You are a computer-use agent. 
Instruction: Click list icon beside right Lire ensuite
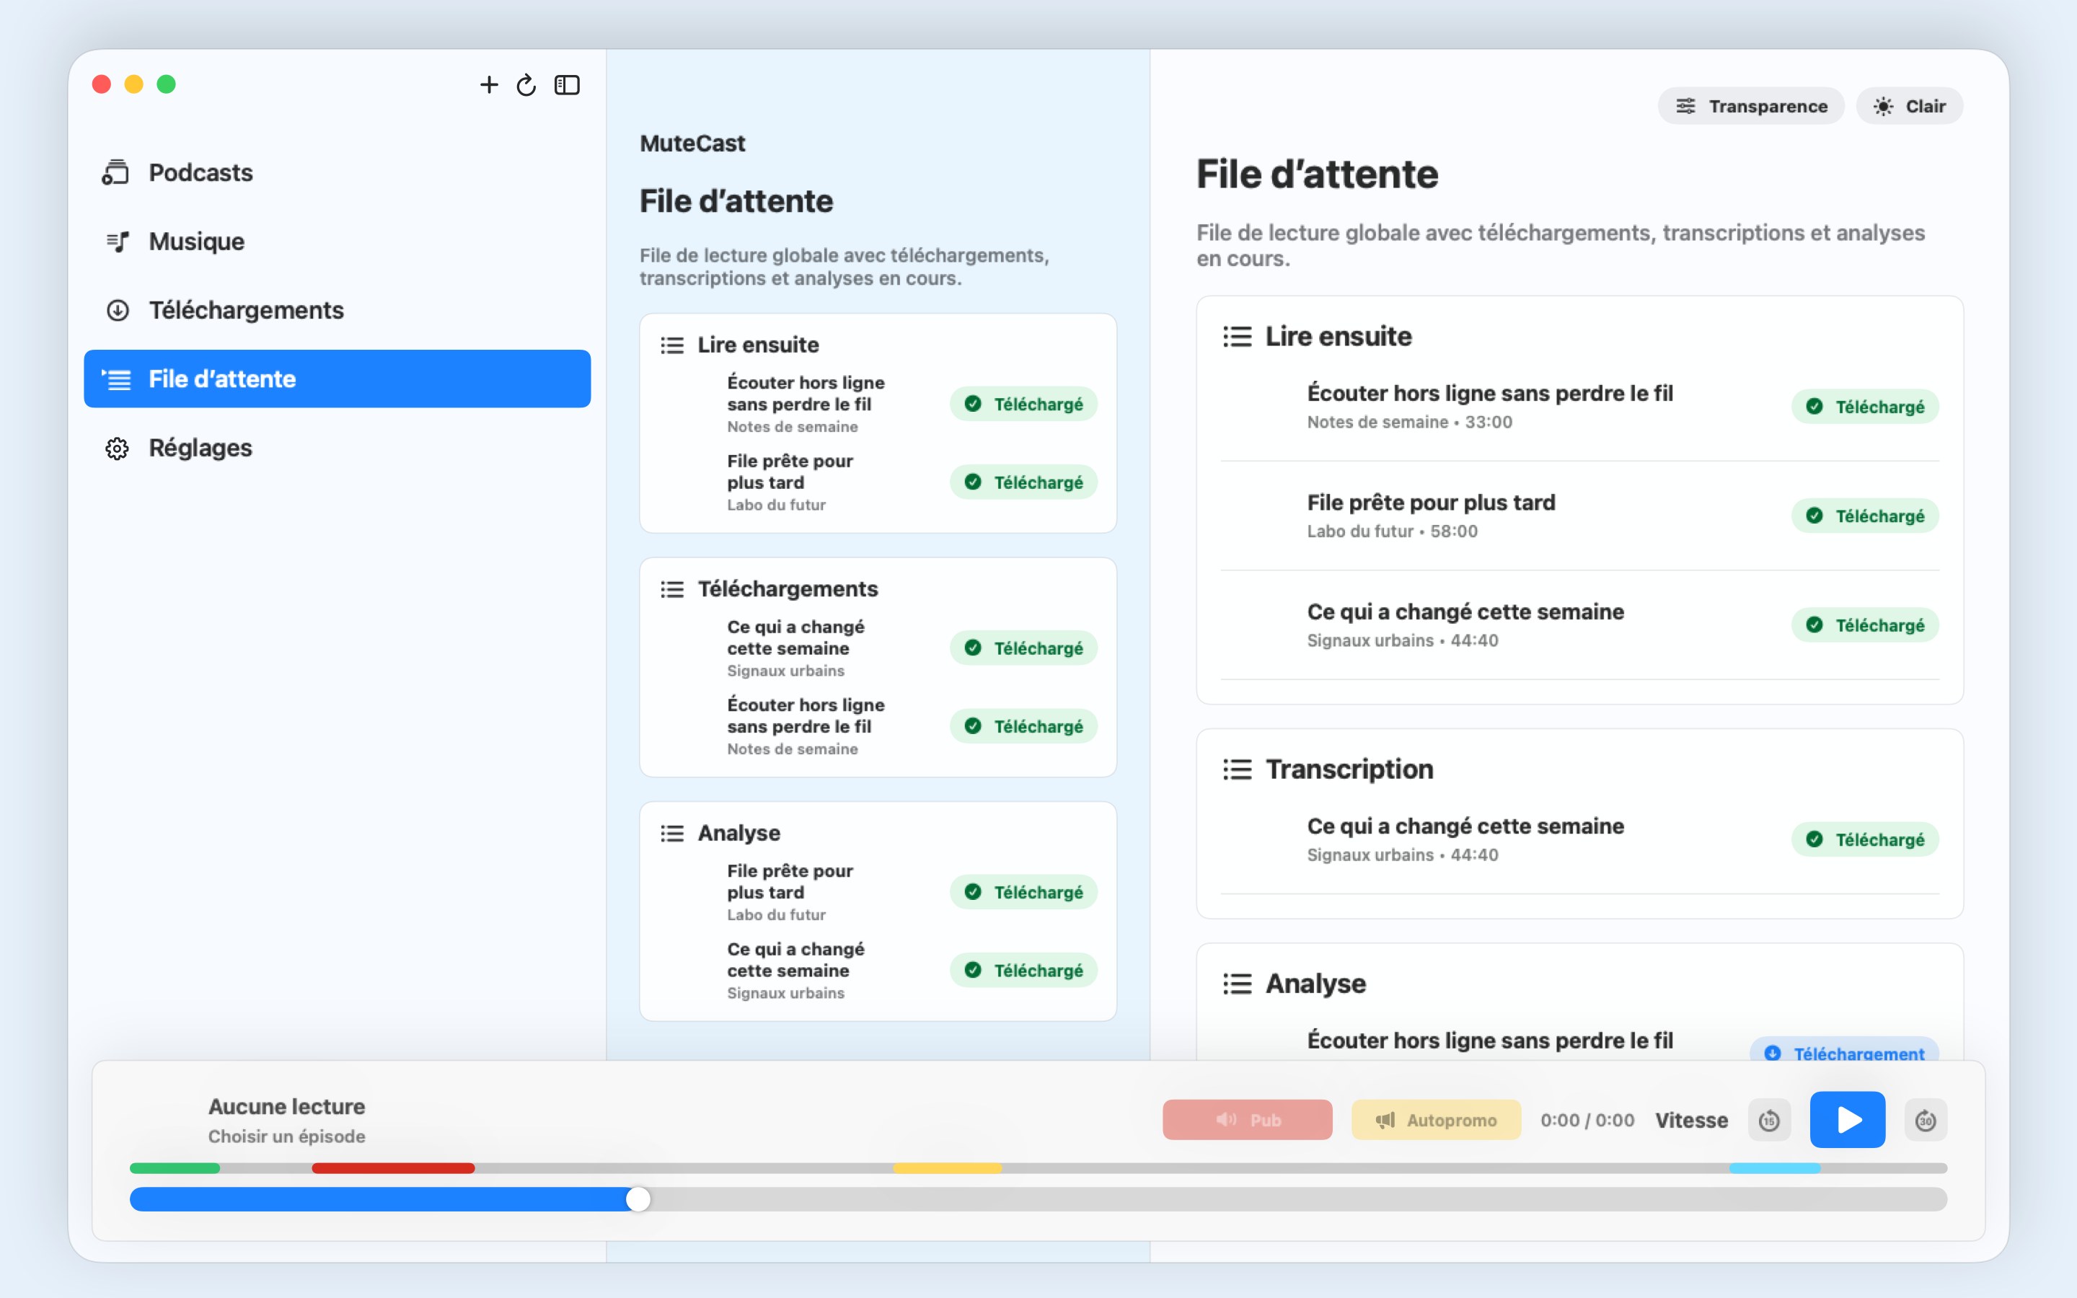tap(1237, 337)
